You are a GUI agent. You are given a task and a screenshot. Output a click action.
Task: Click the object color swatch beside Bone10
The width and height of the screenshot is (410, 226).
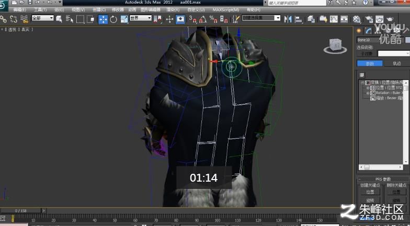click(x=407, y=40)
